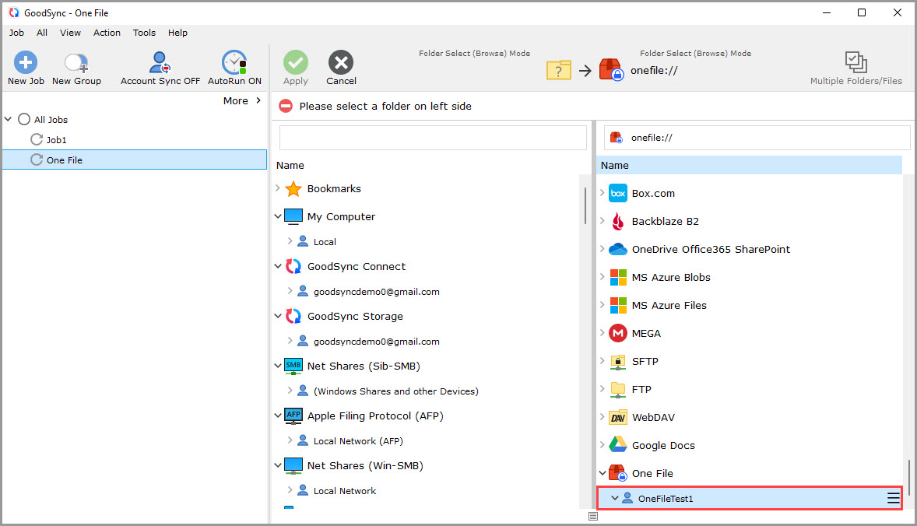This screenshot has width=917, height=526.
Task: Click the MS Azure Files icon
Action: pyautogui.click(x=617, y=305)
